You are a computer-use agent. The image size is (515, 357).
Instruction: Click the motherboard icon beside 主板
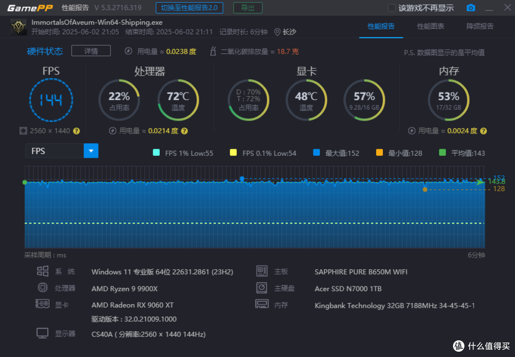click(x=262, y=271)
